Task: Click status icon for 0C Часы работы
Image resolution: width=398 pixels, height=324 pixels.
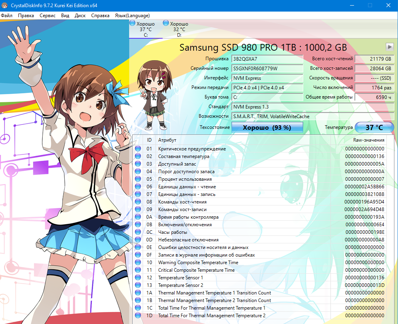Action: pyautogui.click(x=138, y=232)
